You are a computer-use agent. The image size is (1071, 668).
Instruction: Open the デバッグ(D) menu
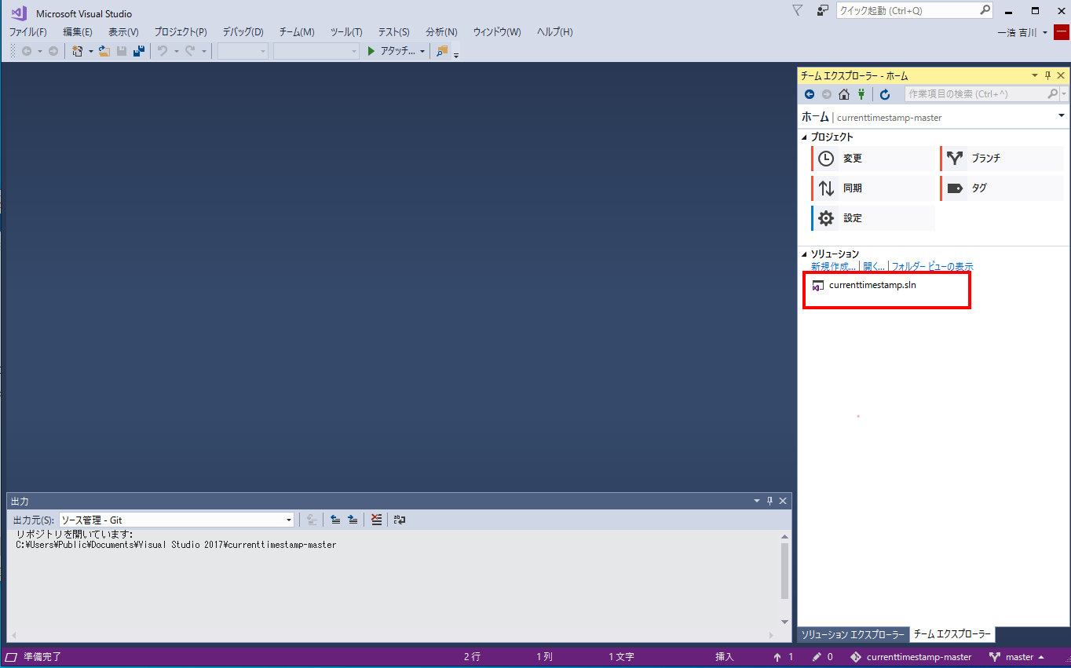[x=243, y=32]
